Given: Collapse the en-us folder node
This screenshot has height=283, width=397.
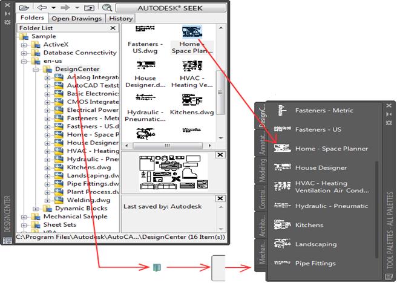Looking at the screenshot, I should click(24, 61).
